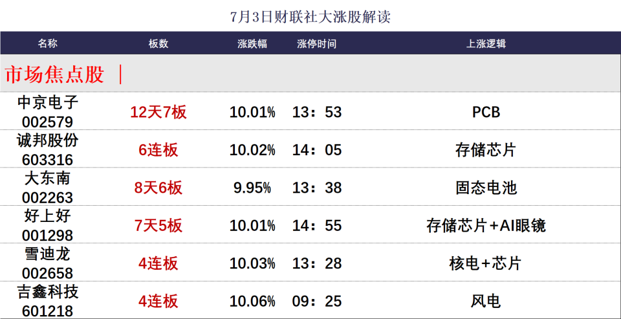Select stock code 601218
This screenshot has height=319, width=621.
pyautogui.click(x=47, y=311)
